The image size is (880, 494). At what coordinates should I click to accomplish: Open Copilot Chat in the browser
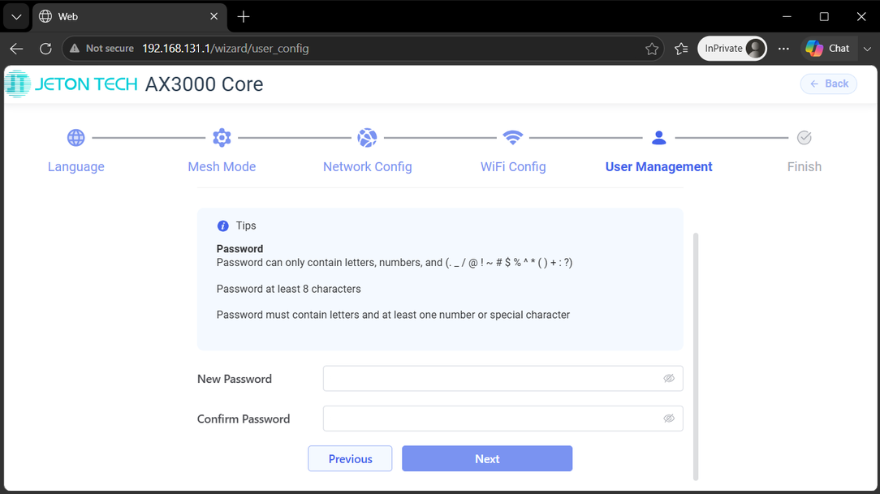827,49
